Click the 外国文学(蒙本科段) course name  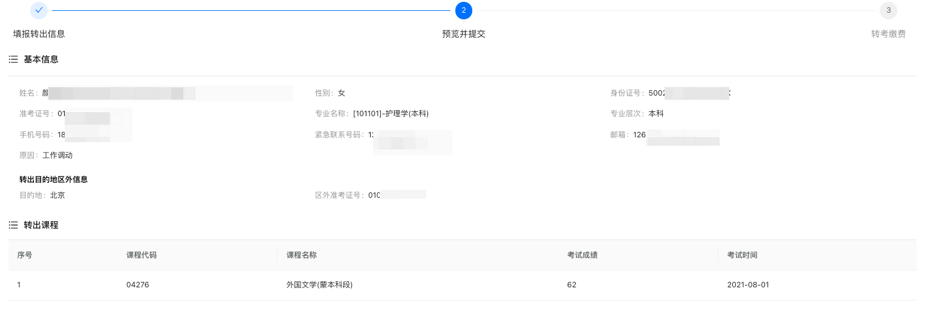click(319, 285)
